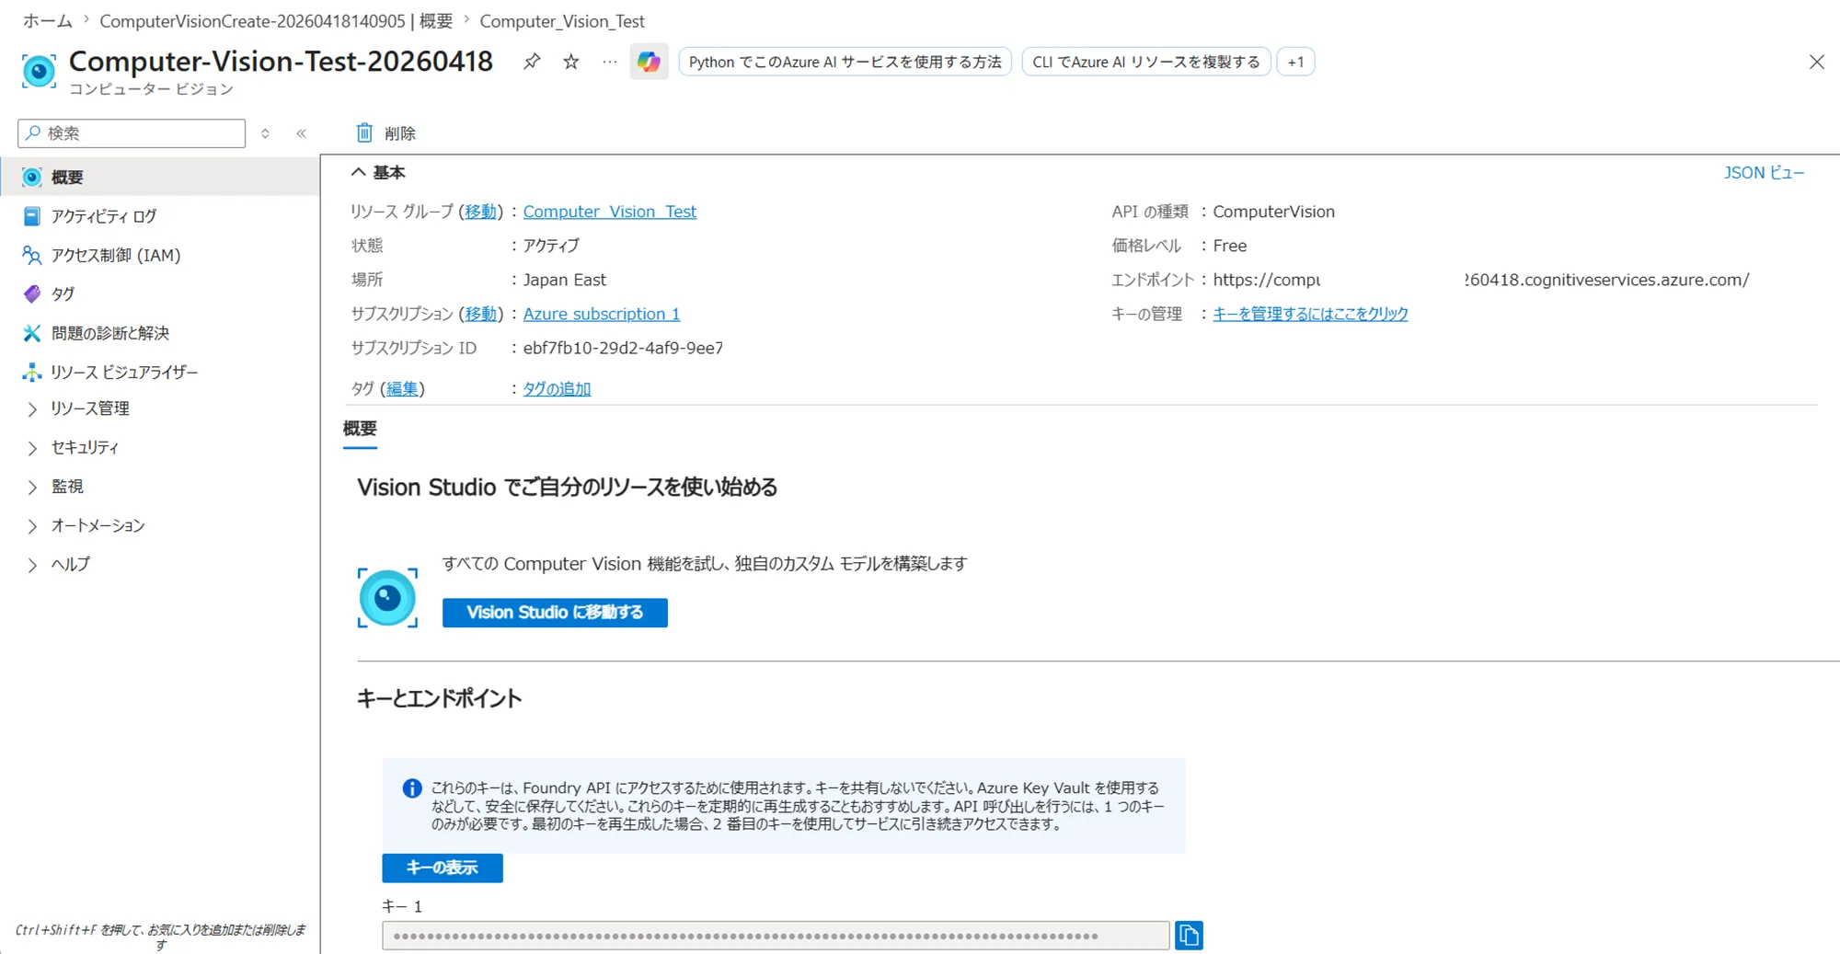Open Computer_Vision_Test breadcrumb
Screen dimensions: 1840x954
[562, 20]
